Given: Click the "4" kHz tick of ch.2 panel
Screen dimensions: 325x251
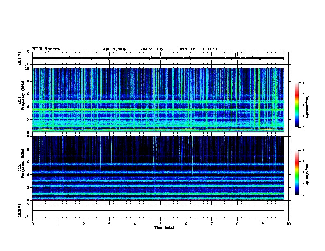Looking at the screenshot, I should tap(28, 175).
